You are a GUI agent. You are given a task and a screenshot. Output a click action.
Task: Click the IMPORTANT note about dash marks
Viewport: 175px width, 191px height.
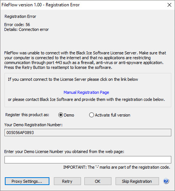tap(117, 167)
